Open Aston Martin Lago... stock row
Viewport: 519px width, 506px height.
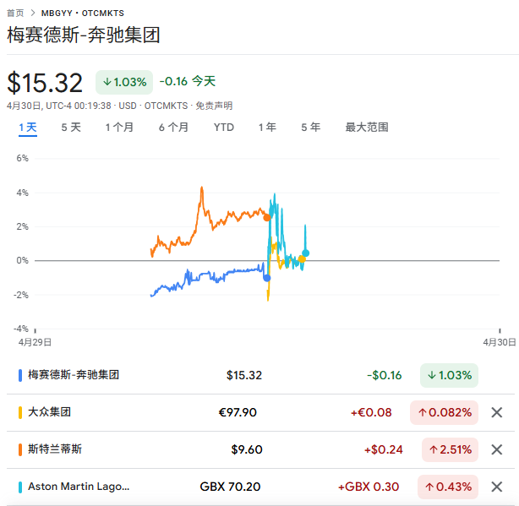pyautogui.click(x=260, y=487)
